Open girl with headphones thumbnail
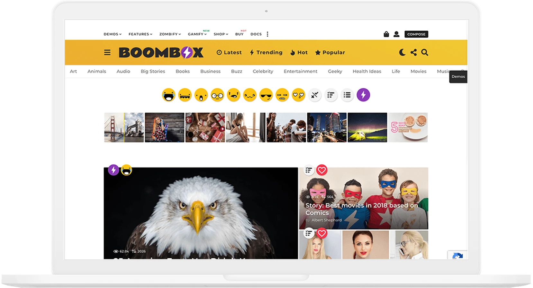The height and width of the screenshot is (288, 533). pos(165,127)
